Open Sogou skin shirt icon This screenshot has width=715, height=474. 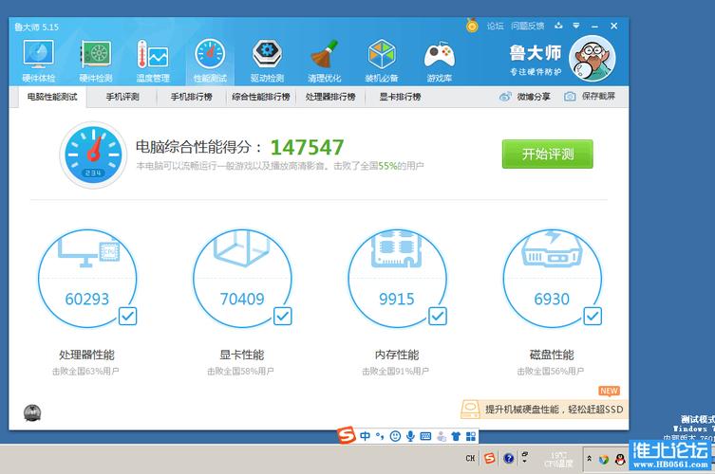click(x=456, y=436)
